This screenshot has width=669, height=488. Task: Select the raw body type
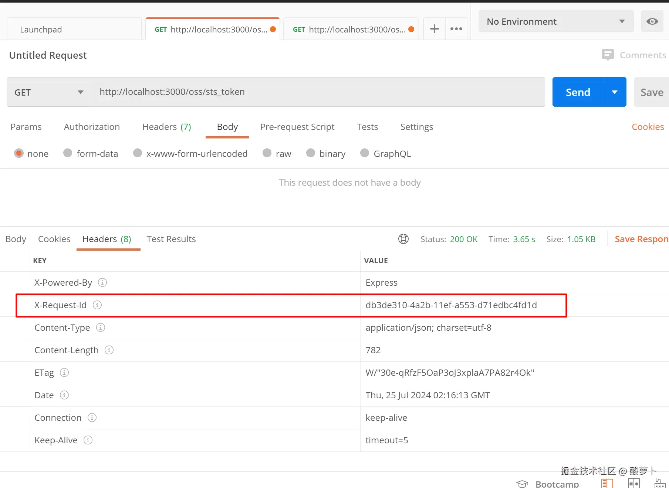267,153
